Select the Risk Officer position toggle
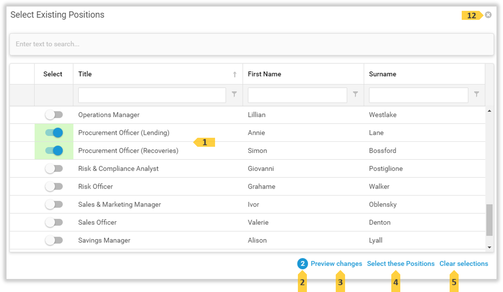 (x=54, y=186)
